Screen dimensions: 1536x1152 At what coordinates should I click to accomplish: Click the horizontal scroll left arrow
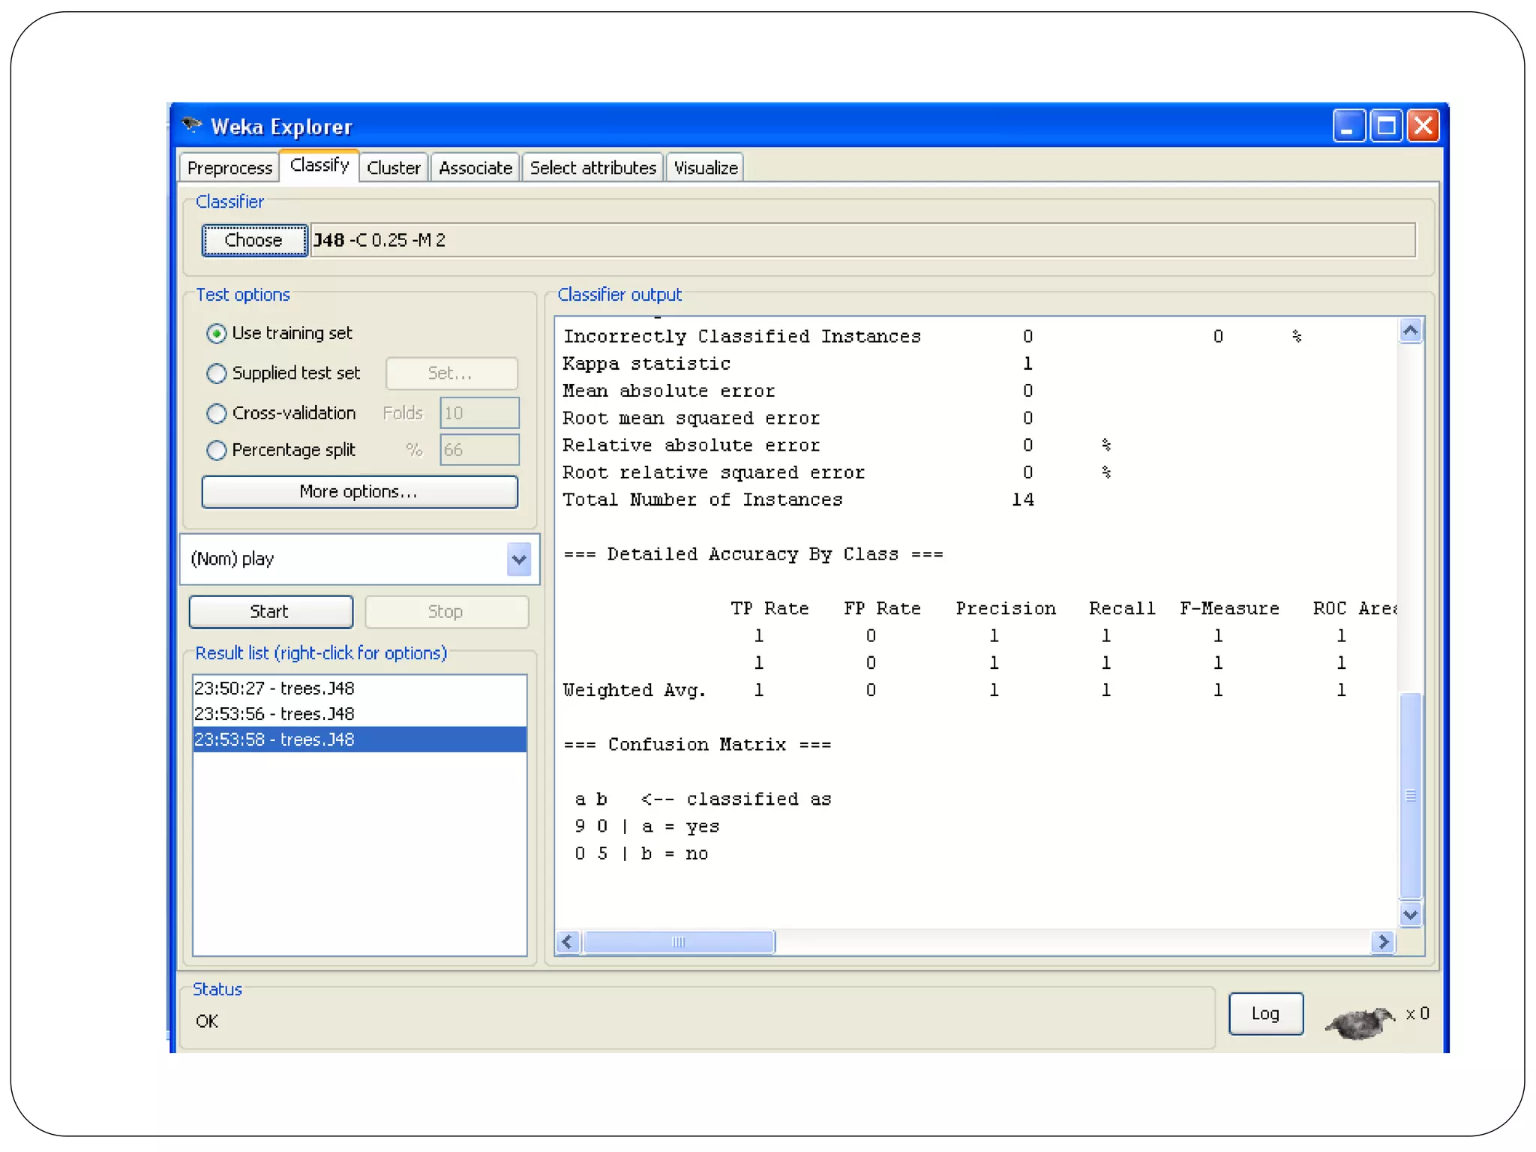(x=568, y=942)
